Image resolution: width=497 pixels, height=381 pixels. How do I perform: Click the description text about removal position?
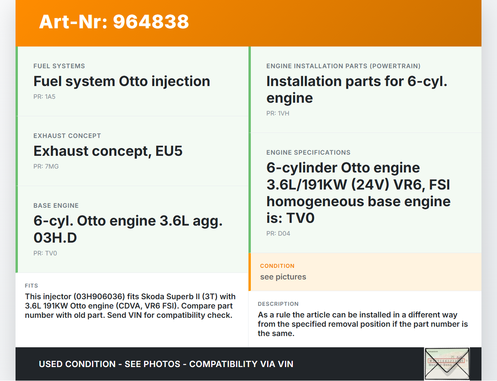(x=363, y=324)
